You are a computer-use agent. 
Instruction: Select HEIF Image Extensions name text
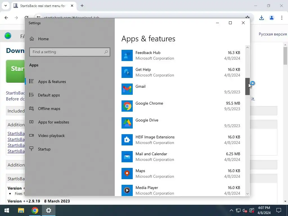click(x=155, y=137)
